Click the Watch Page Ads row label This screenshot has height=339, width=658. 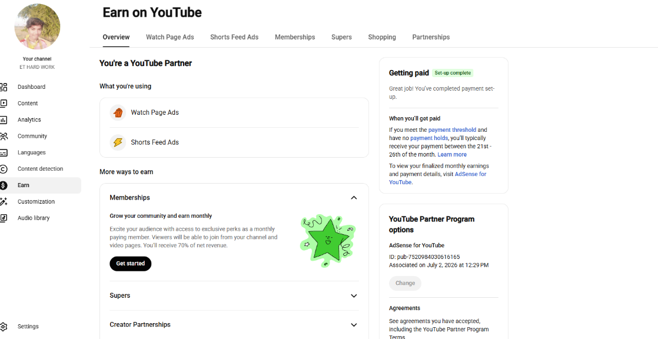pos(155,112)
